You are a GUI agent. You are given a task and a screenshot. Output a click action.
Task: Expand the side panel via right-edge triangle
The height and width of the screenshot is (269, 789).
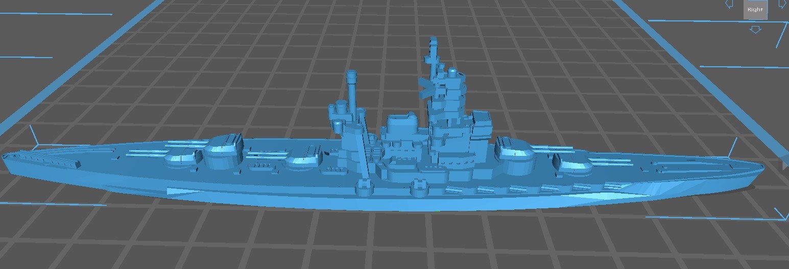785,165
